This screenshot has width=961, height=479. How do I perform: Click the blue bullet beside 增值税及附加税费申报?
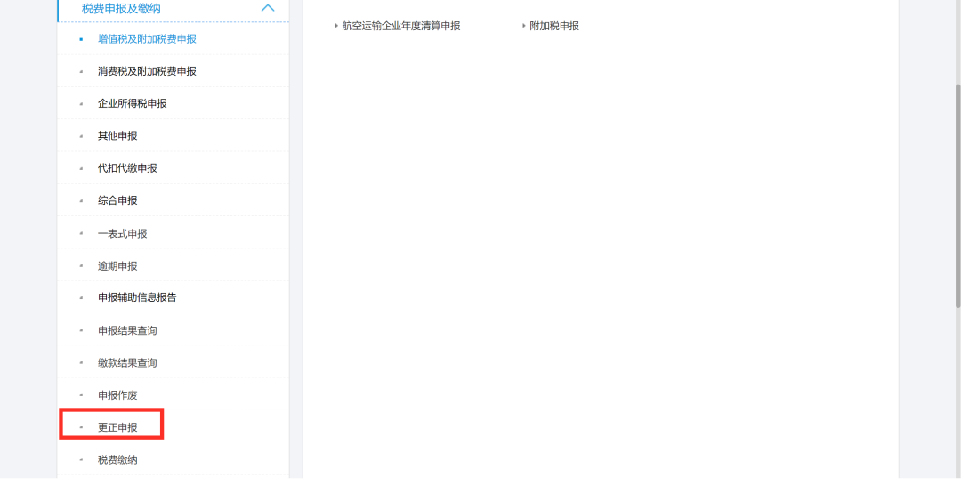coord(81,39)
